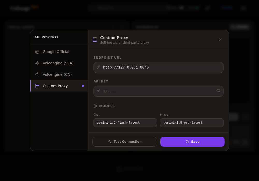Viewport: 259px width, 181px height.
Task: Click the lightning icon for Volcengine (CN)
Action: 37,74
